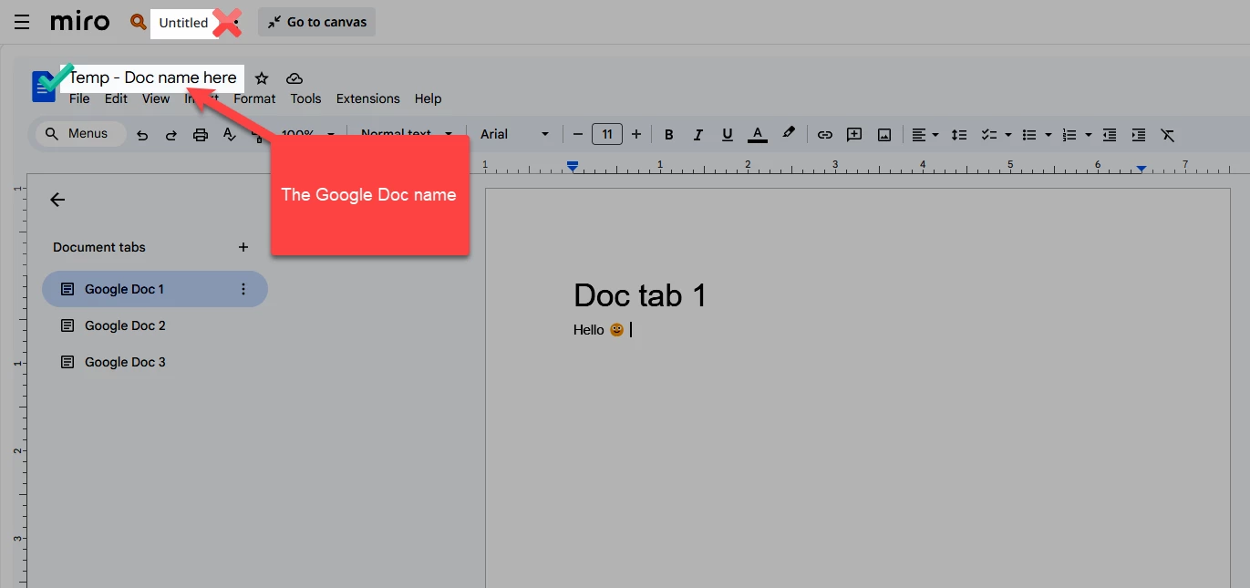Click the Document tabs heading
The image size is (1250, 588).
(99, 247)
